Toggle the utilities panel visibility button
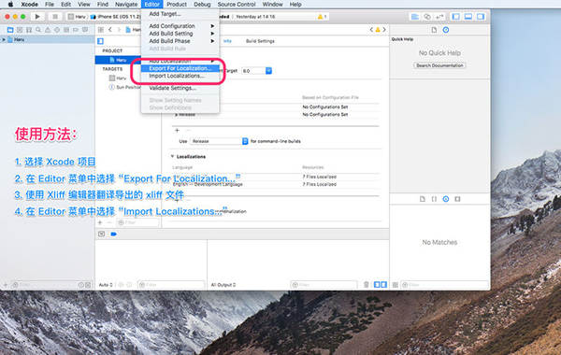This screenshot has height=355, width=561. (x=481, y=17)
